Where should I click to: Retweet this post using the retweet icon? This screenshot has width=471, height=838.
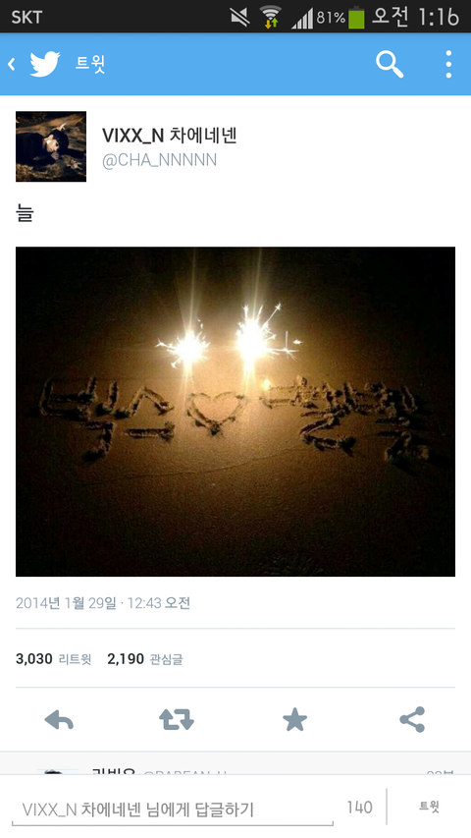pos(177,720)
